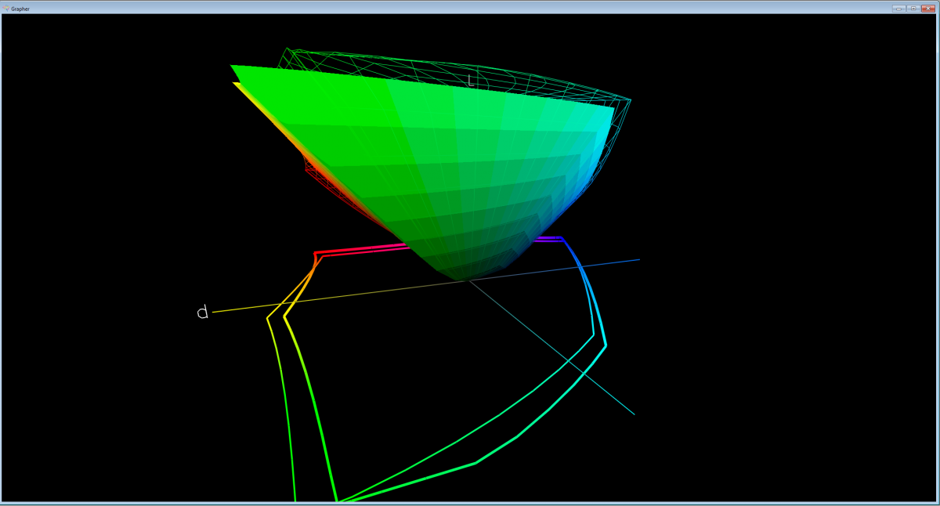Close the Grapher window
The height and width of the screenshot is (506, 940).
928,8
